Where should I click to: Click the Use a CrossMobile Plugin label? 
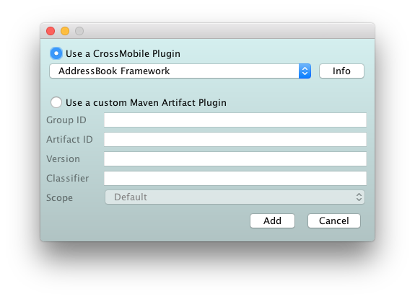click(x=123, y=53)
